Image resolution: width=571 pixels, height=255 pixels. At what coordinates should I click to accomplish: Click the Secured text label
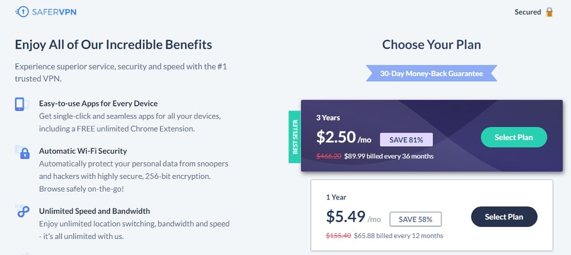[x=528, y=12]
